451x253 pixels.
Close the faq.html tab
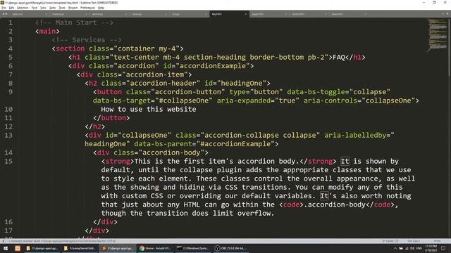[x=245, y=14]
